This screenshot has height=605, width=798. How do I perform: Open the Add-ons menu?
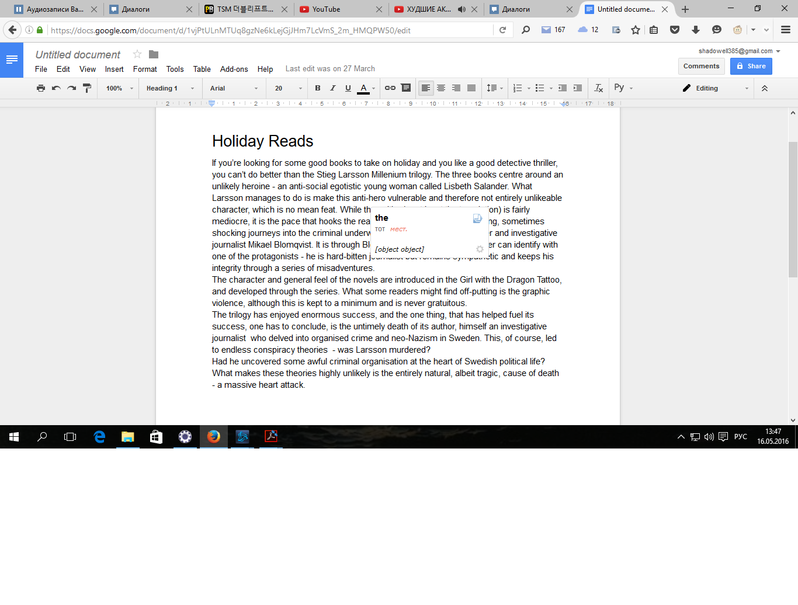pos(234,69)
